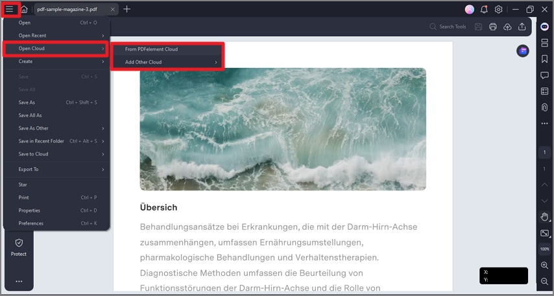Select Print menu entry
The image size is (554, 296).
click(56, 198)
